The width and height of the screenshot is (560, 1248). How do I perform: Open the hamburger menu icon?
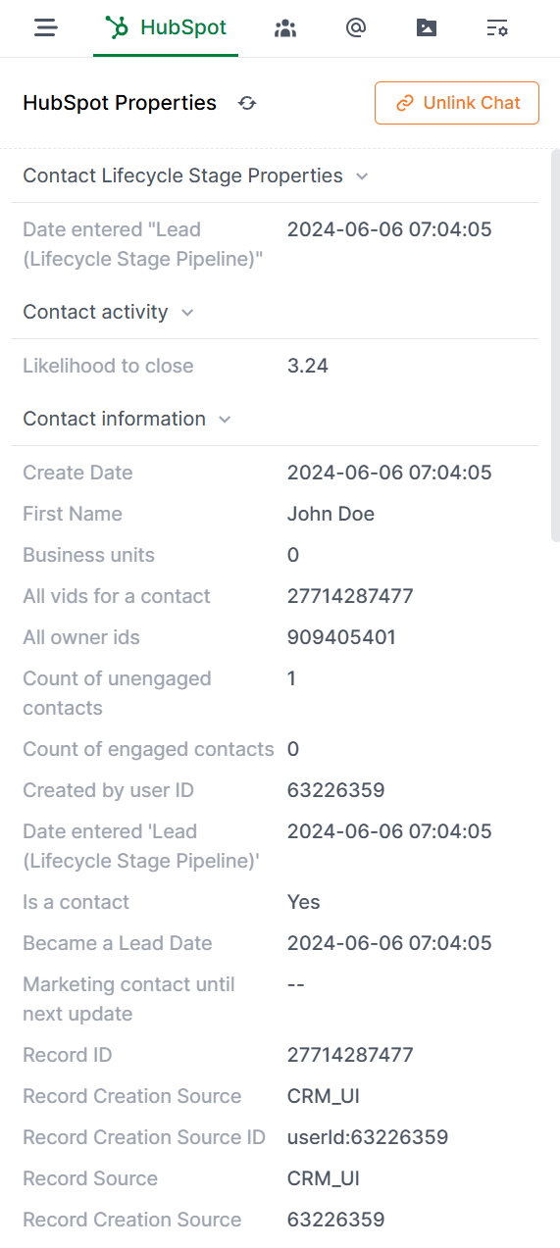click(46, 27)
